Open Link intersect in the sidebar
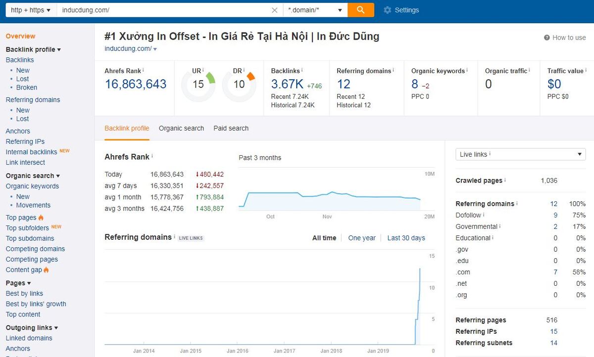Viewport: 594px width, 357px height. 25,162
